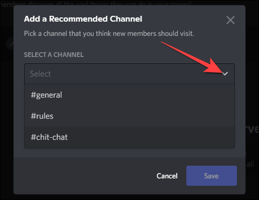This screenshot has height=200, width=259.
Task: Click the first channel entry, #general
Action: click(x=129, y=95)
